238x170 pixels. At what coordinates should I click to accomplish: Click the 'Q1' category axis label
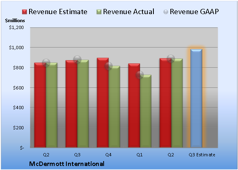point(140,155)
